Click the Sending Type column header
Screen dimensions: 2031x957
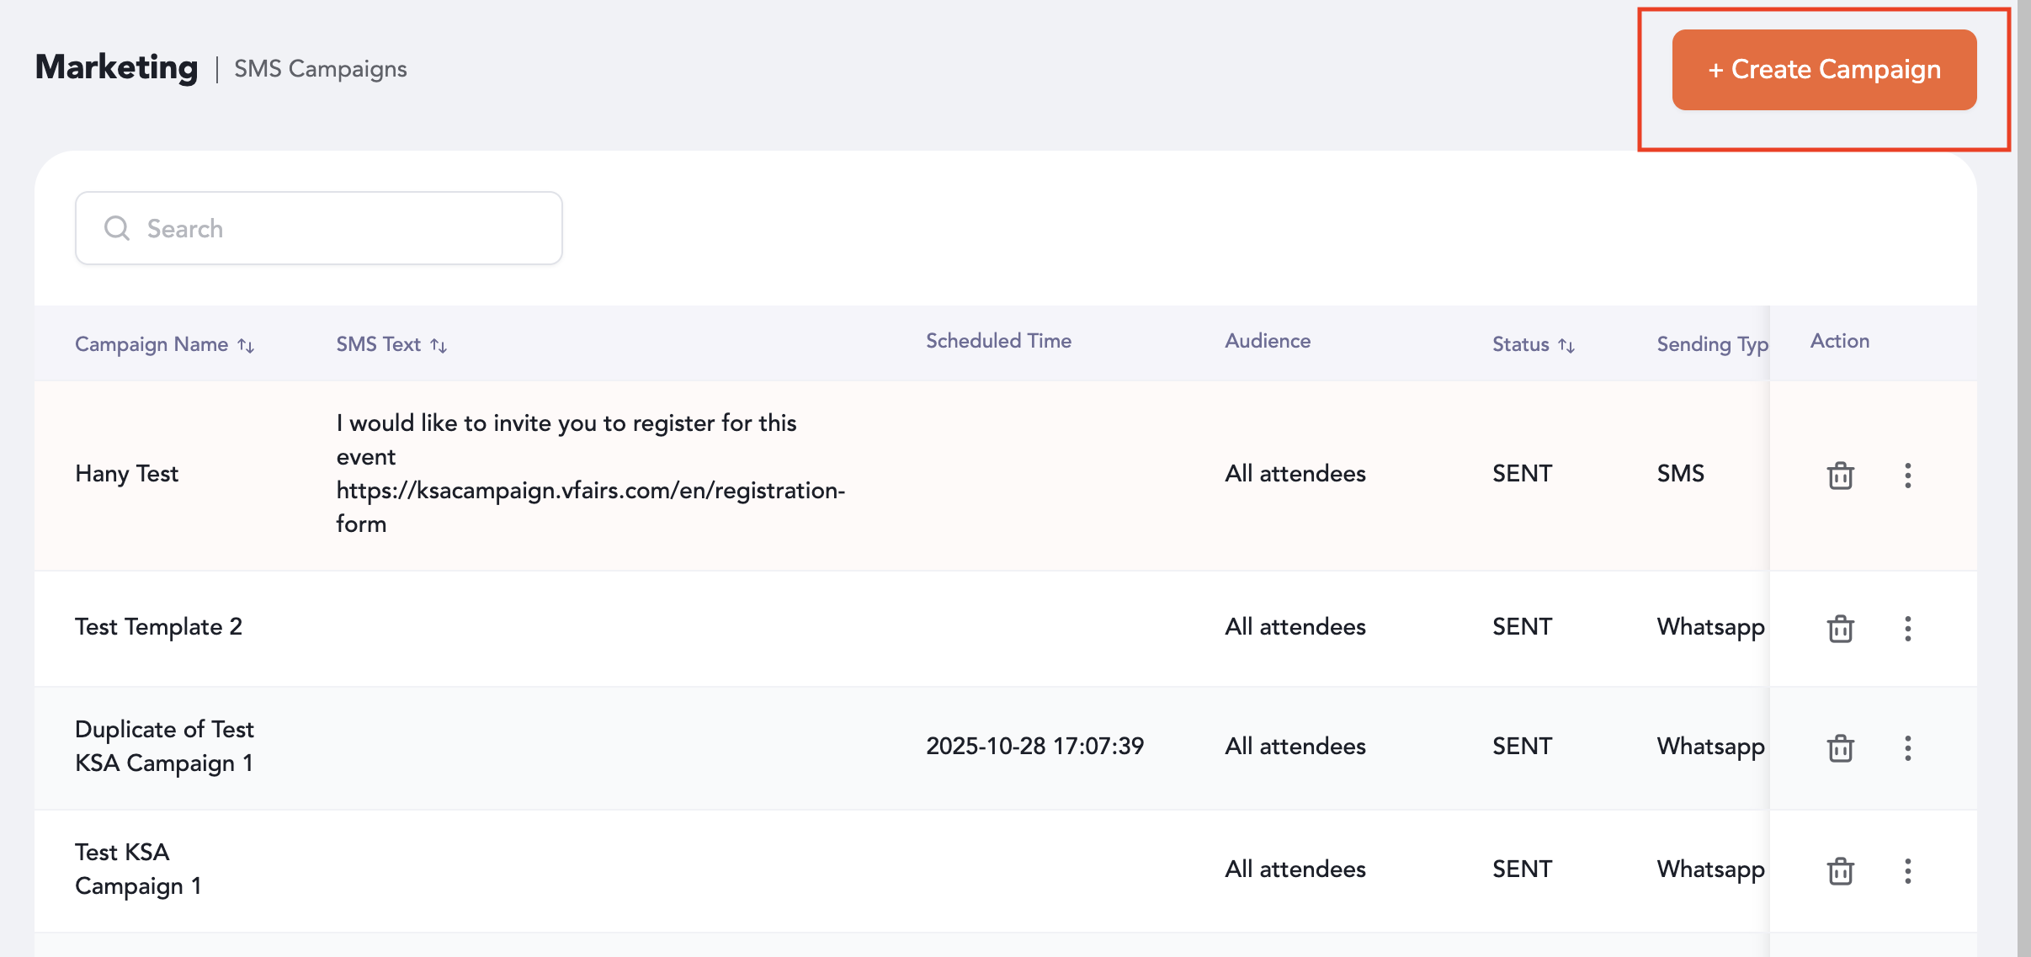pos(1711,344)
